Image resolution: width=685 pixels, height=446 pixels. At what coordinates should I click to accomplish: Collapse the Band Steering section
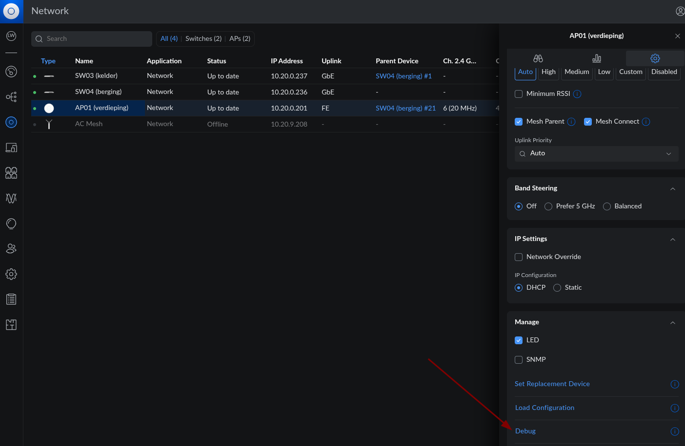click(x=672, y=189)
